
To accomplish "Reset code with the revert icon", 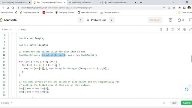I will coord(173,29).
